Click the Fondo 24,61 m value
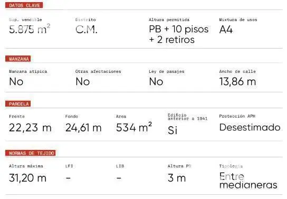 click(x=83, y=128)
